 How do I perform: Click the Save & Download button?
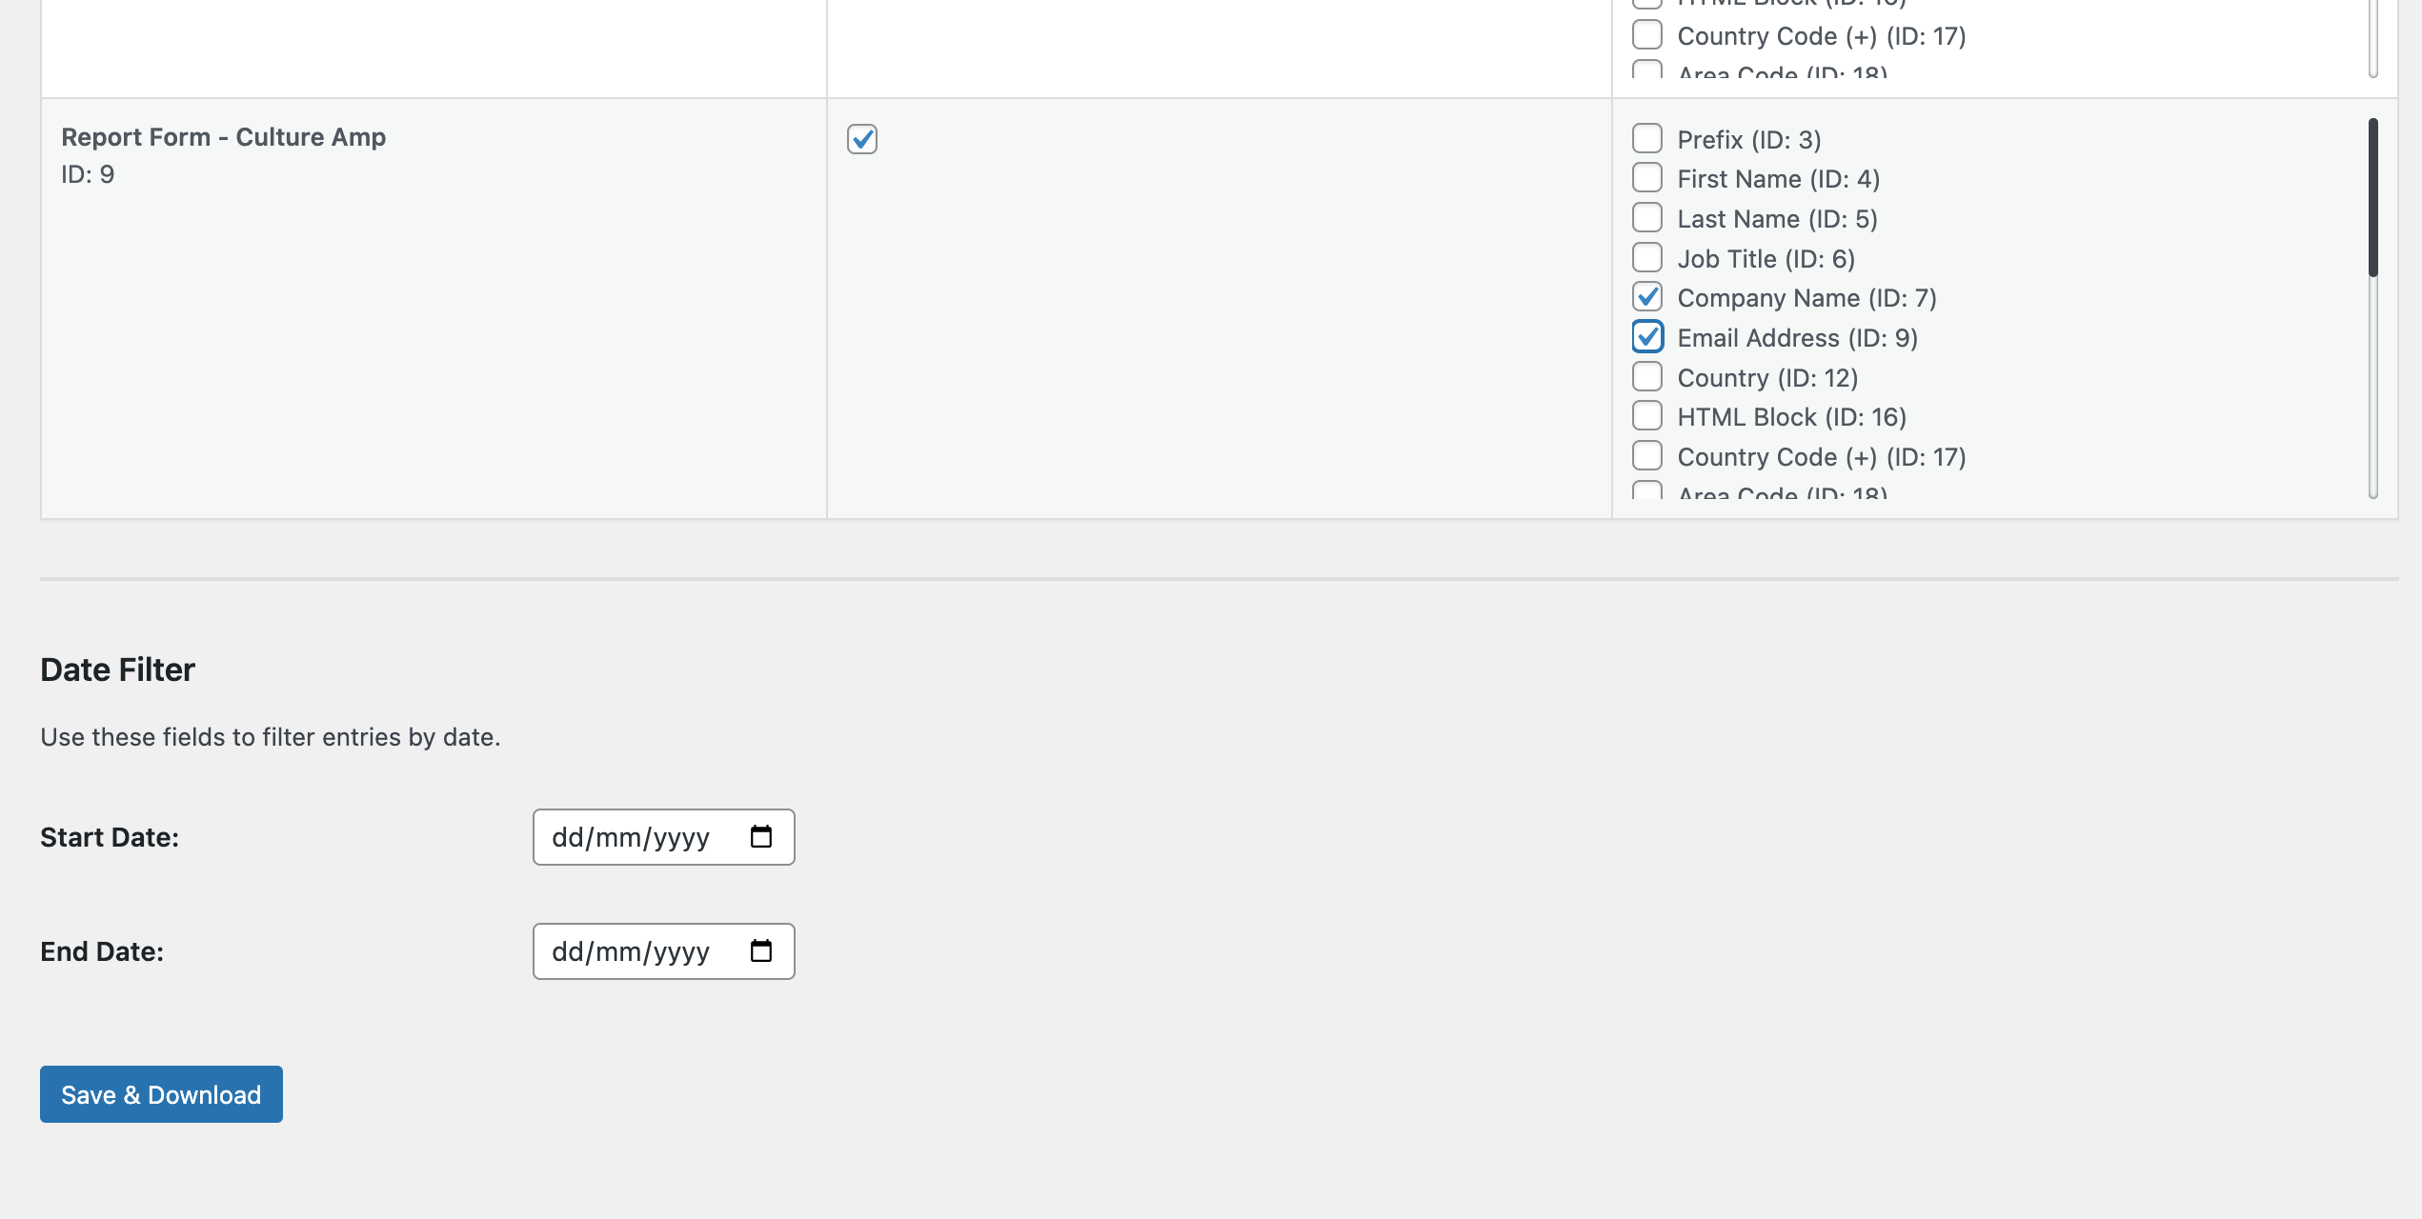[161, 1094]
